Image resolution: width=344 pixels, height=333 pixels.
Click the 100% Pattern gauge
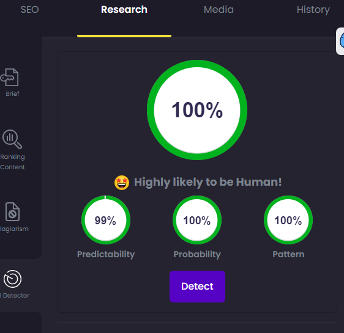(288, 220)
